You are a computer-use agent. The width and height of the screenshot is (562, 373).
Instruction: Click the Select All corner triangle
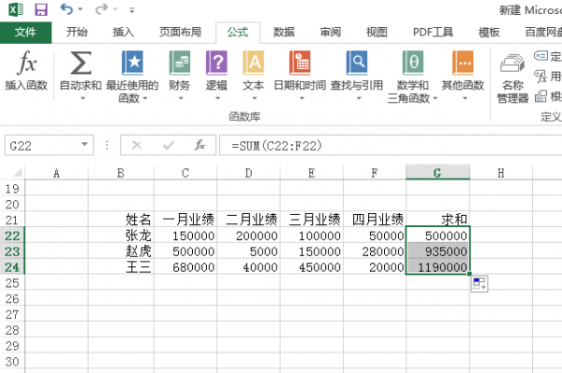tap(18, 173)
